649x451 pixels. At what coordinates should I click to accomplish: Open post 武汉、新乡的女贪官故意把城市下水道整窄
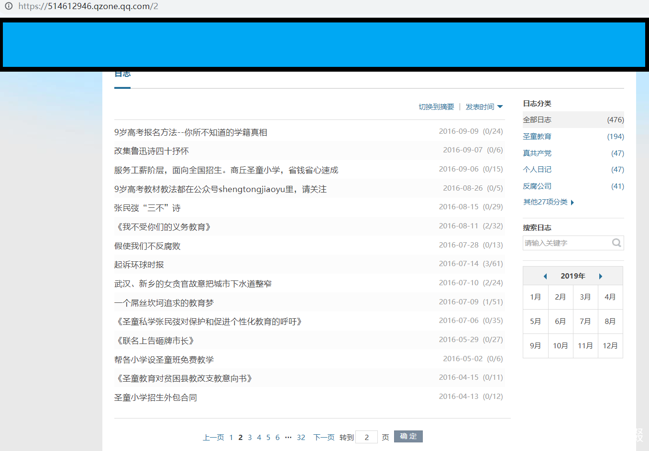(x=193, y=284)
